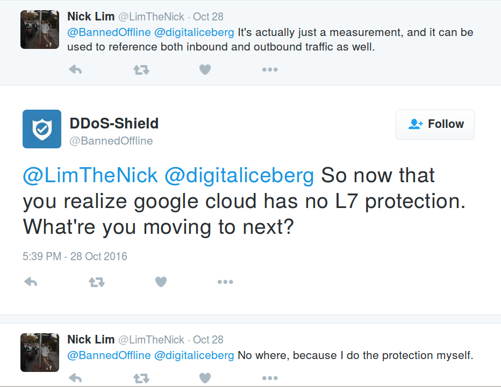501x387 pixels.
Task: Like the DDoS-Shield main tweet
Action: pyautogui.click(x=161, y=282)
